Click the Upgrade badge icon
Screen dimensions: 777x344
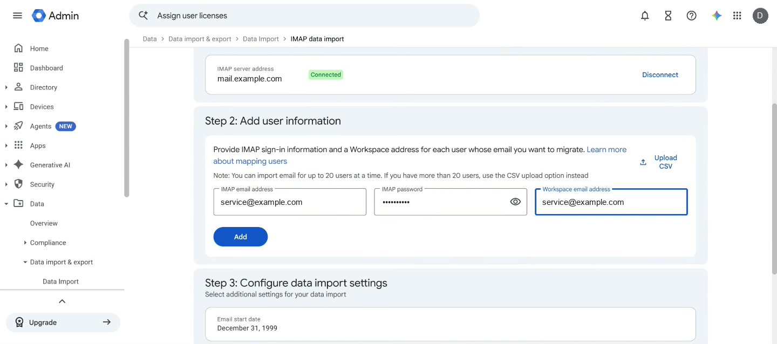[x=19, y=322]
